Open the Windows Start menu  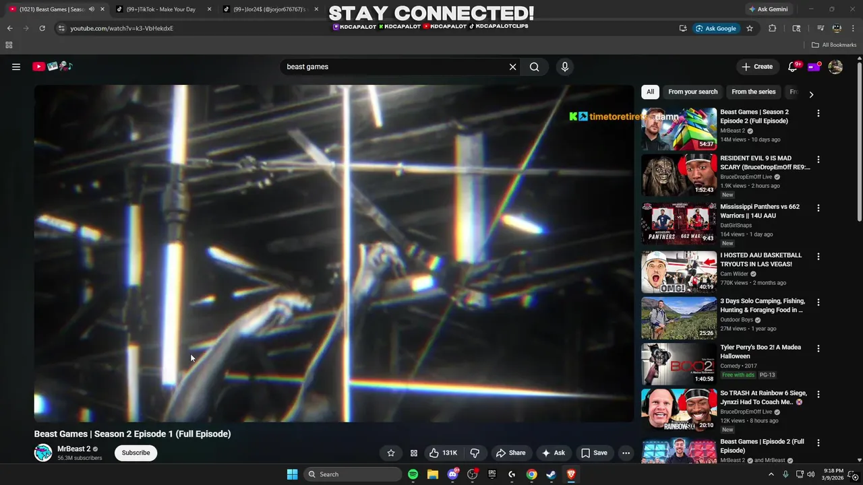[x=292, y=474]
